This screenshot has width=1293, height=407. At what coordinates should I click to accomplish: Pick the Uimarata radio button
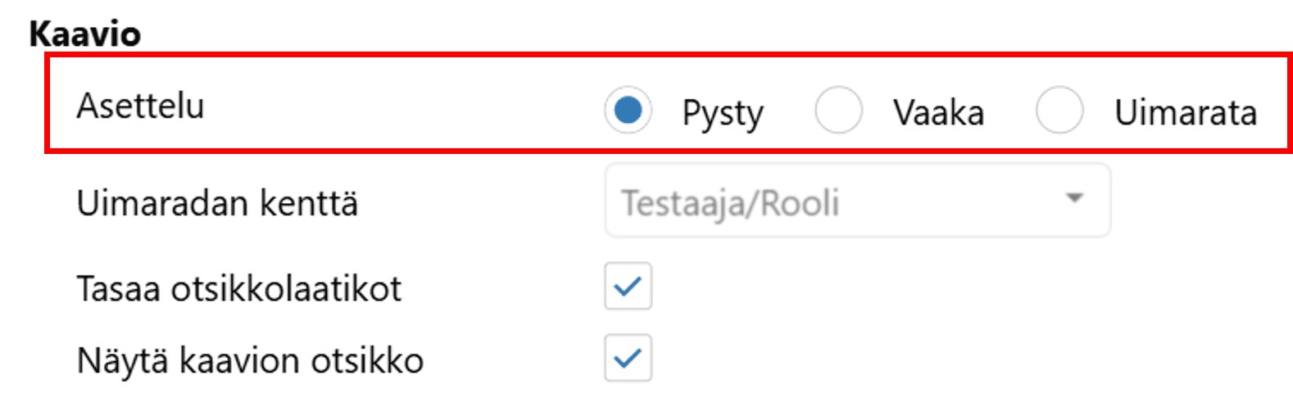(x=1059, y=110)
